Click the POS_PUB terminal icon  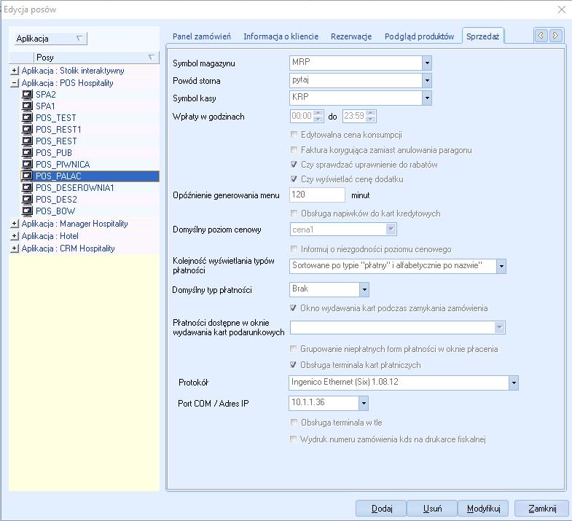27,153
